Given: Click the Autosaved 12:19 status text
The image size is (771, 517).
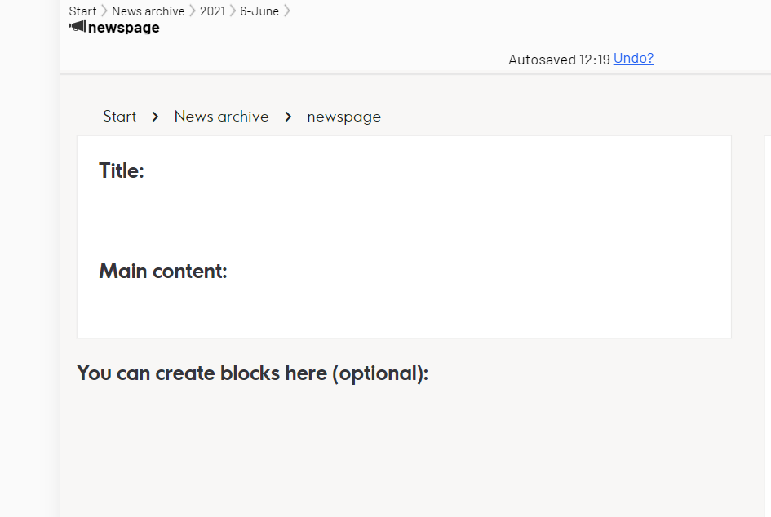Looking at the screenshot, I should (559, 60).
